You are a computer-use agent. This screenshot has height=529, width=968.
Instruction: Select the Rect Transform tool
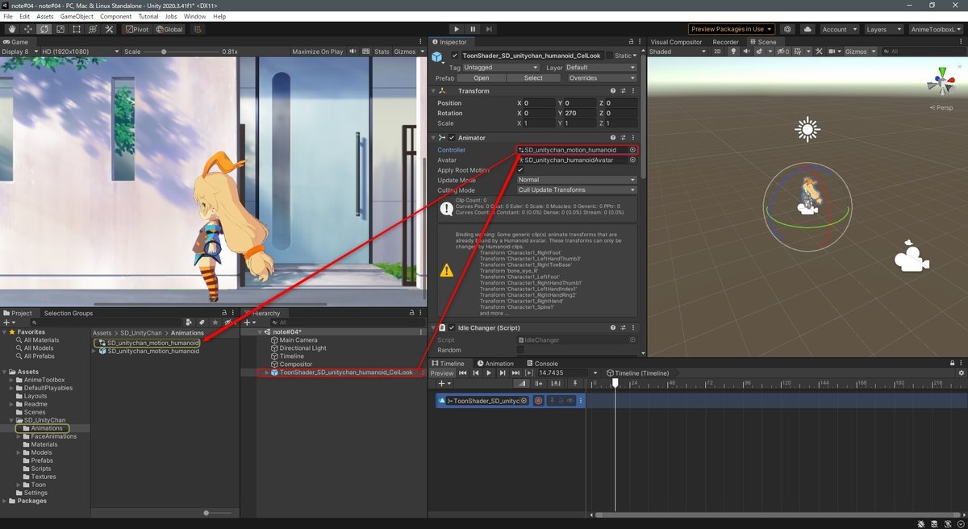[x=77, y=29]
